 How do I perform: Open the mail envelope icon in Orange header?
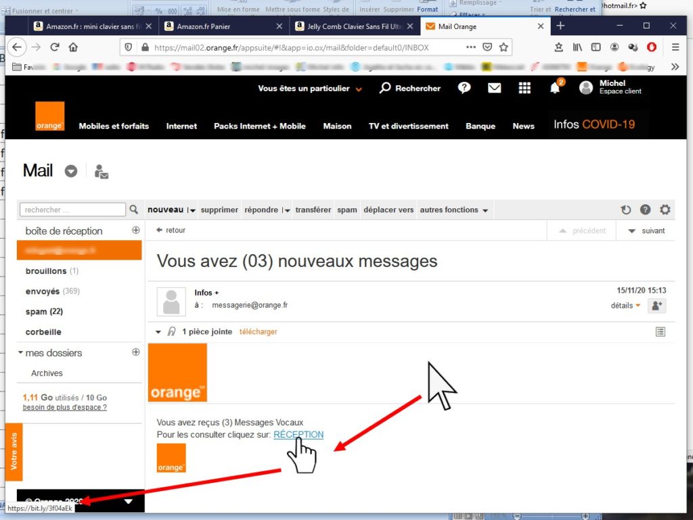(x=494, y=88)
